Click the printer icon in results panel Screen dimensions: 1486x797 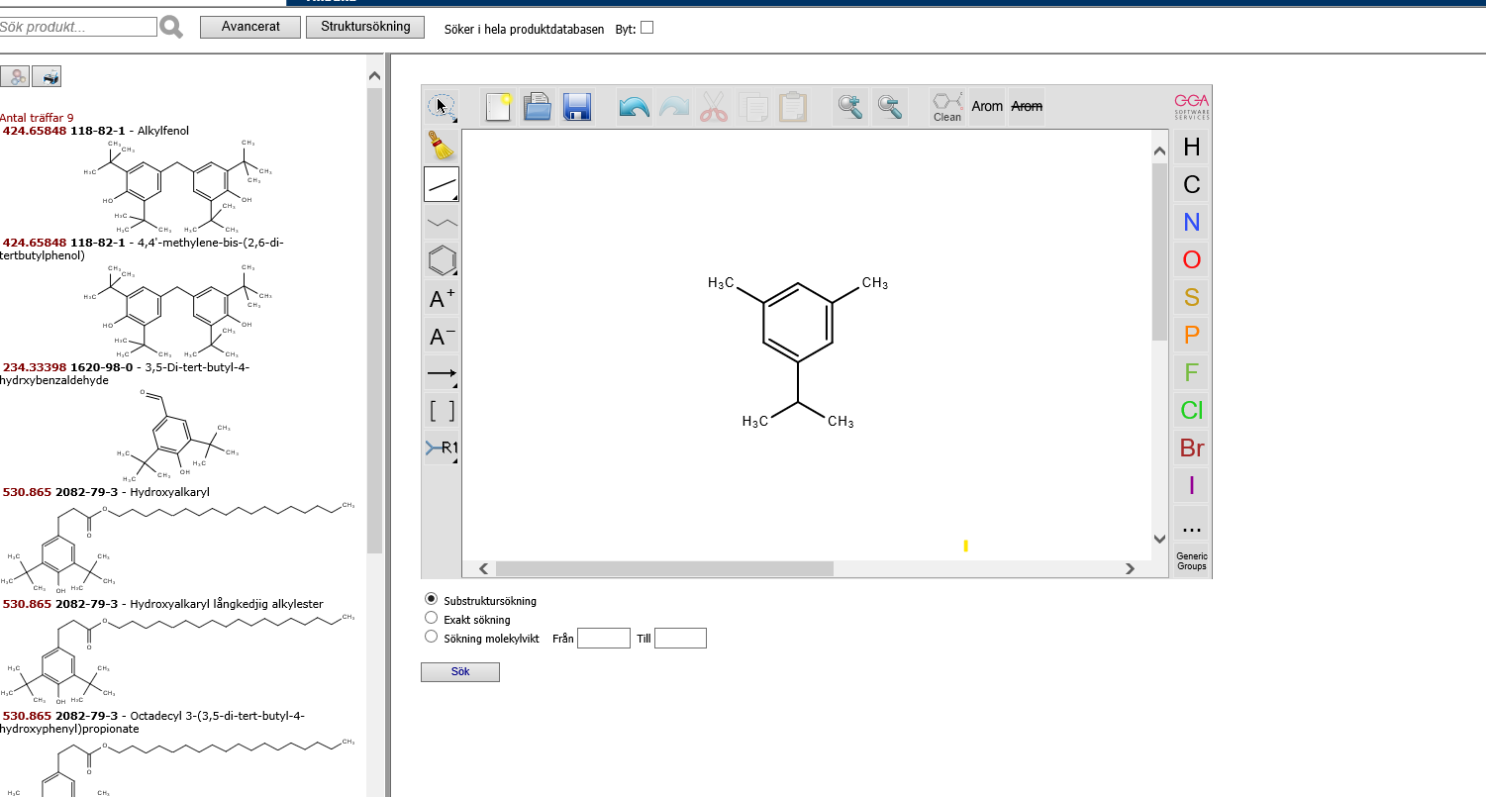tap(47, 75)
